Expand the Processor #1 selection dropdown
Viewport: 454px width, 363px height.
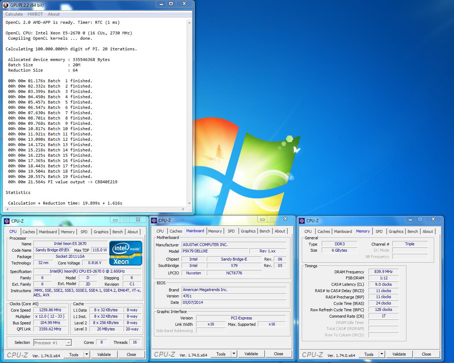tap(68, 343)
